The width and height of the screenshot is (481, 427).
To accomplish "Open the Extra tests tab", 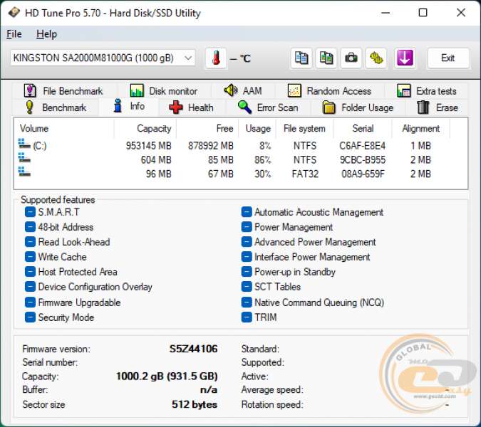I will click(x=426, y=91).
